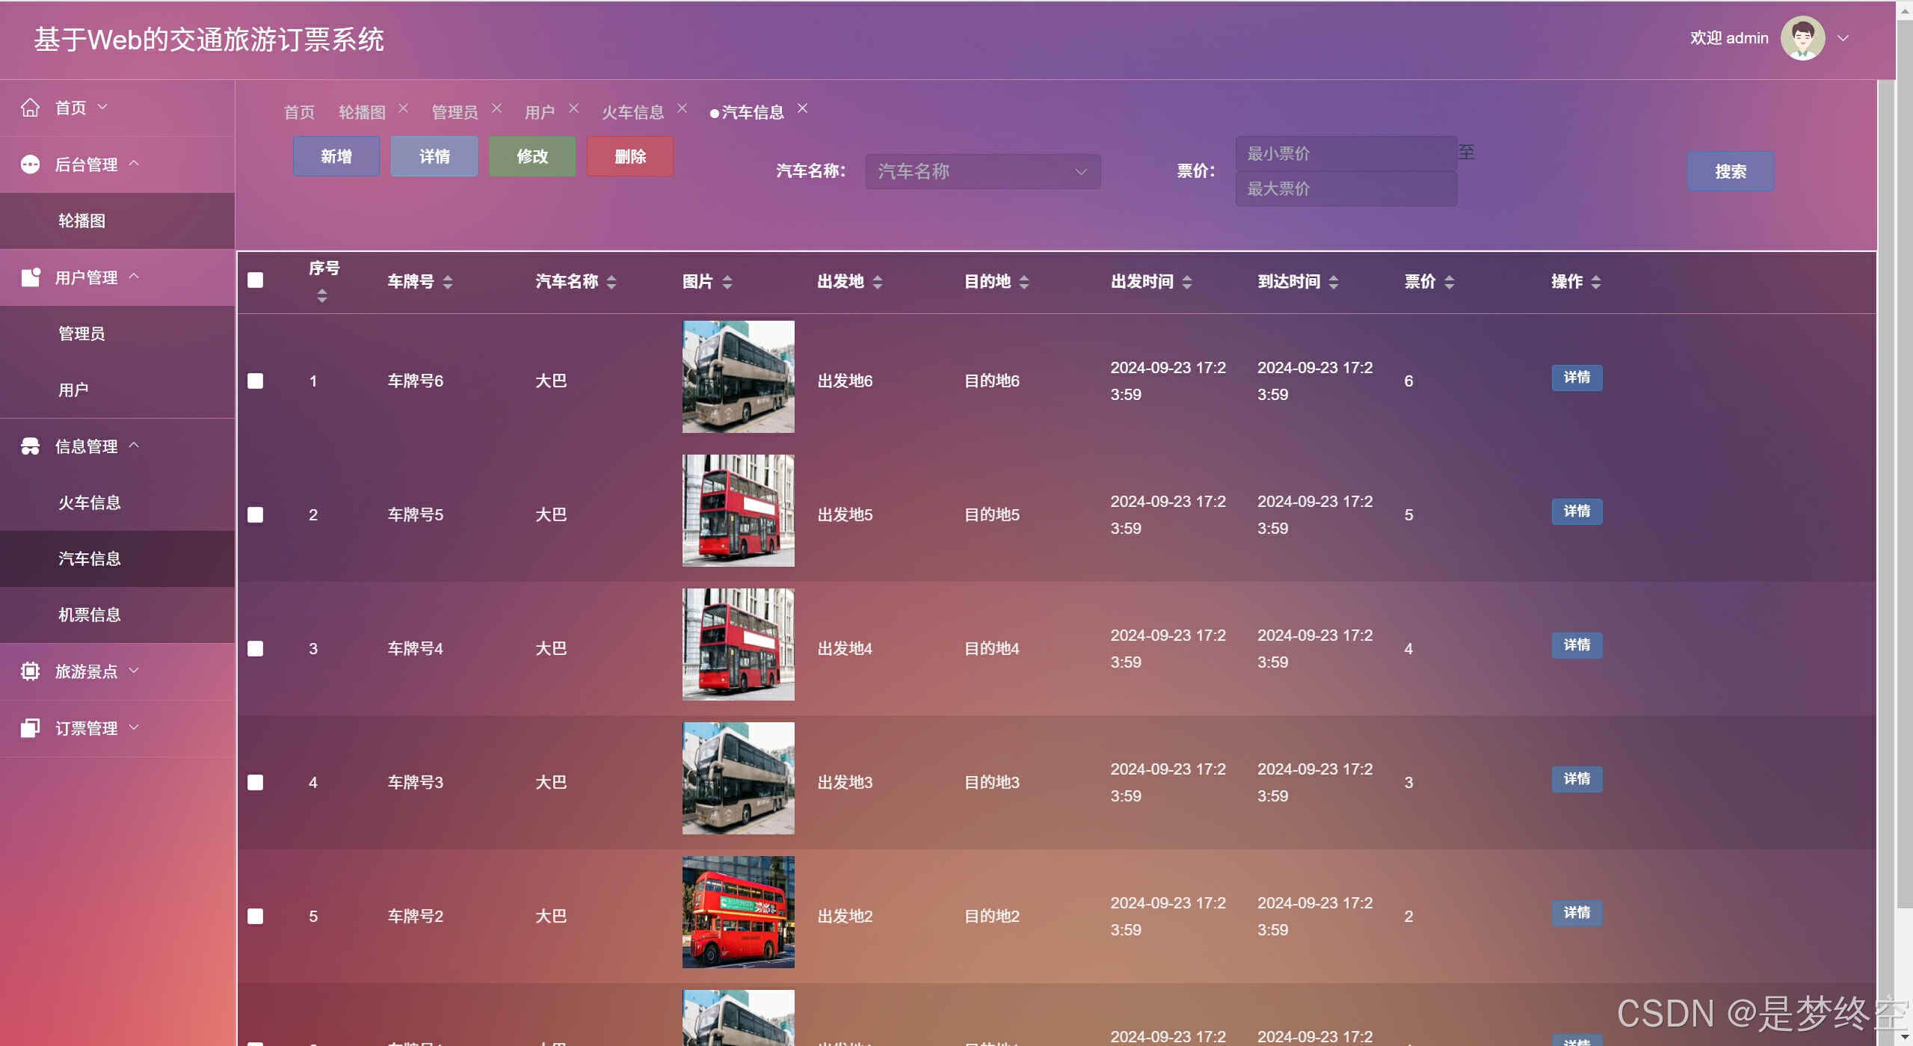Toggle the select-all header checkbox
This screenshot has height=1046, width=1913.
click(x=256, y=280)
